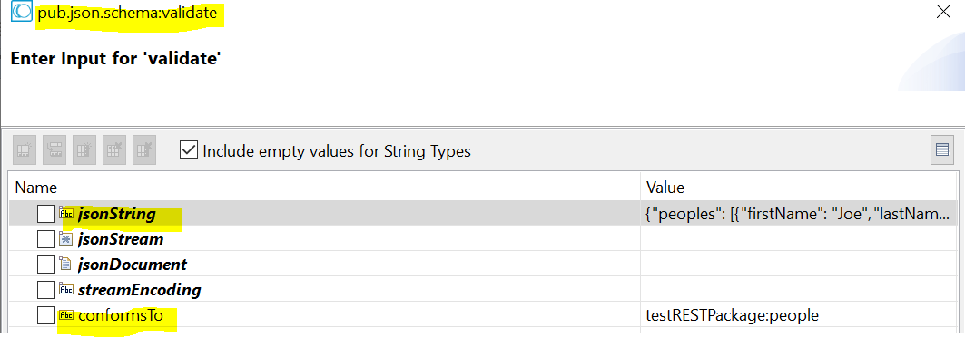Click the document icon next to jsonDocument

(x=65, y=265)
